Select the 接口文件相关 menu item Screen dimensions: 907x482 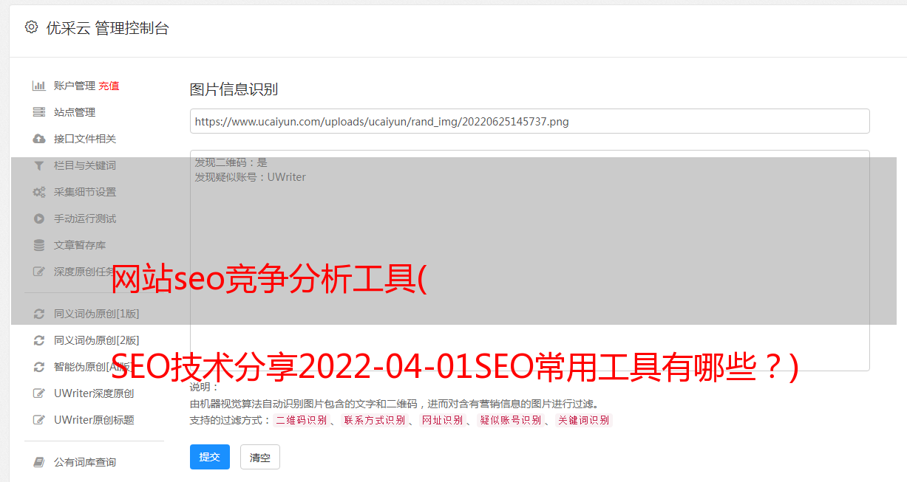point(85,139)
